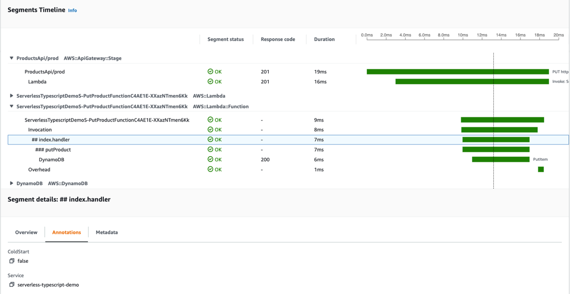The image size is (570, 294).
Task: Select the ## index.handler segment row
Action: tap(51, 139)
